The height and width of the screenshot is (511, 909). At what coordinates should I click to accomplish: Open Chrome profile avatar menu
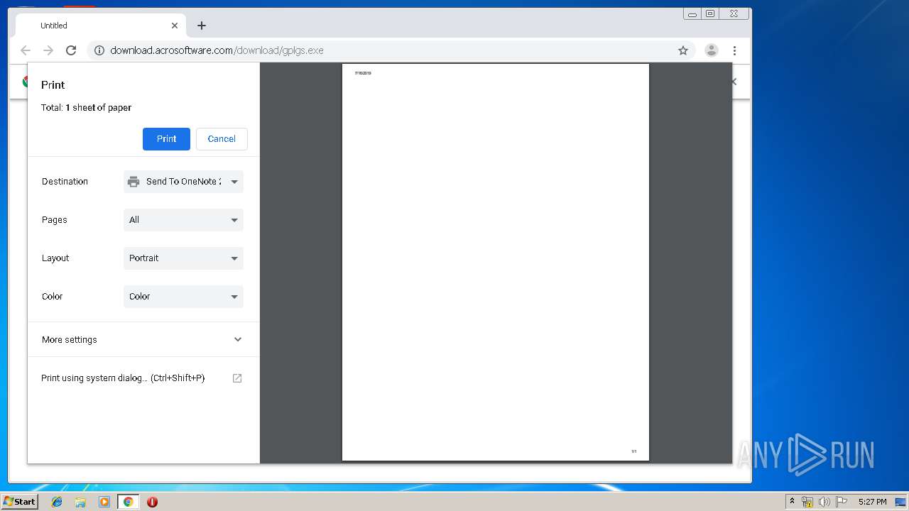[x=711, y=50]
